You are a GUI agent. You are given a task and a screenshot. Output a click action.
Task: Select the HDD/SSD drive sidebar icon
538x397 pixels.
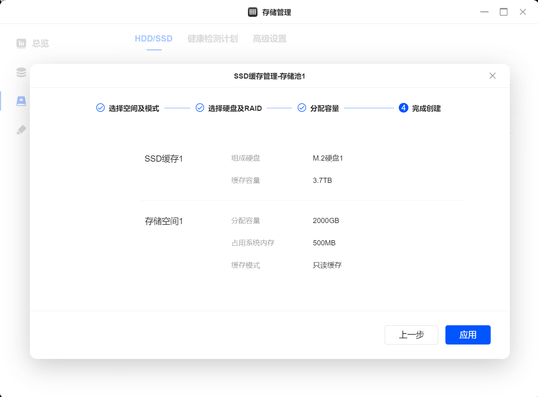21,101
